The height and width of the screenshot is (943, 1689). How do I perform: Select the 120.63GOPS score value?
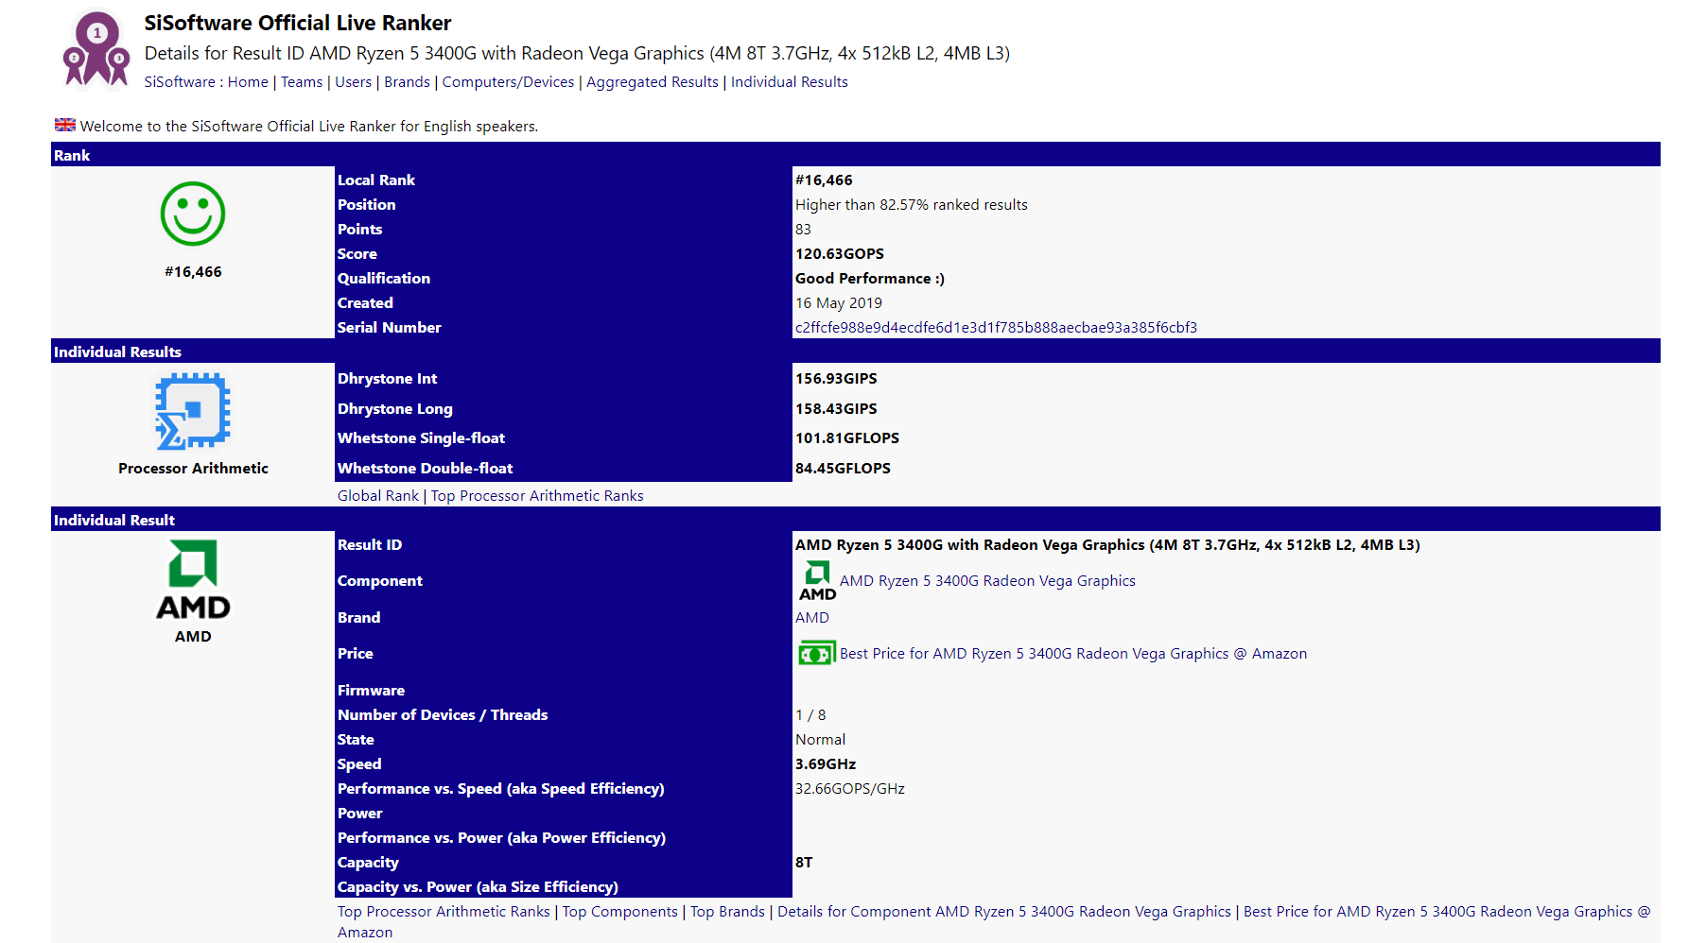coord(840,254)
